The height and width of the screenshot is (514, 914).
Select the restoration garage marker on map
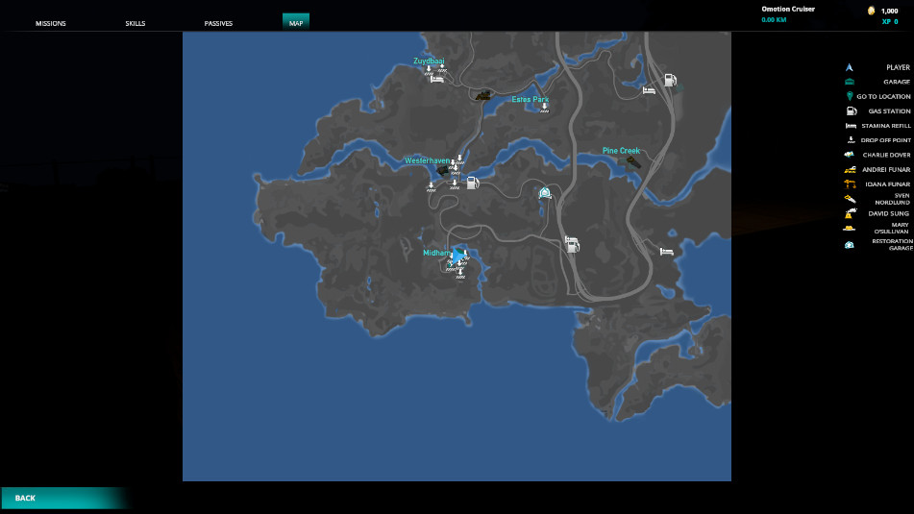click(544, 192)
